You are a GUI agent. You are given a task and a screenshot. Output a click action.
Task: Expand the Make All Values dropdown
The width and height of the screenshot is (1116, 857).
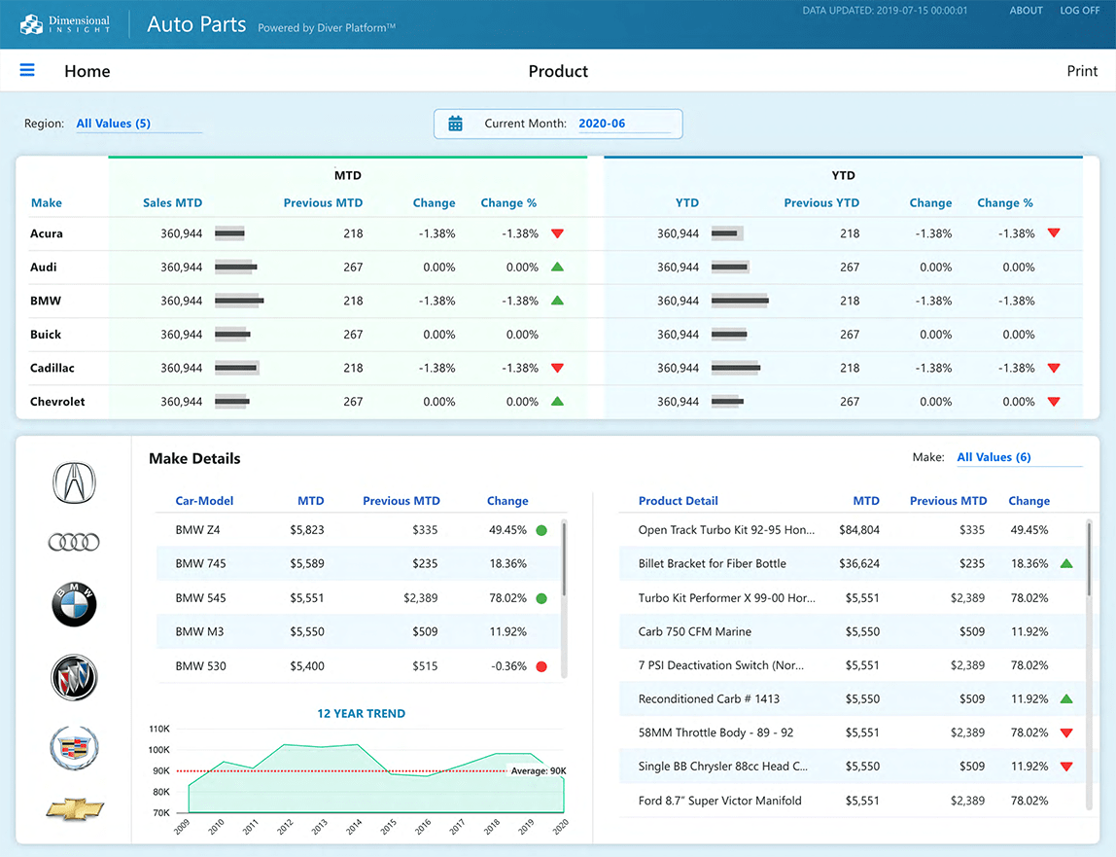tap(994, 457)
